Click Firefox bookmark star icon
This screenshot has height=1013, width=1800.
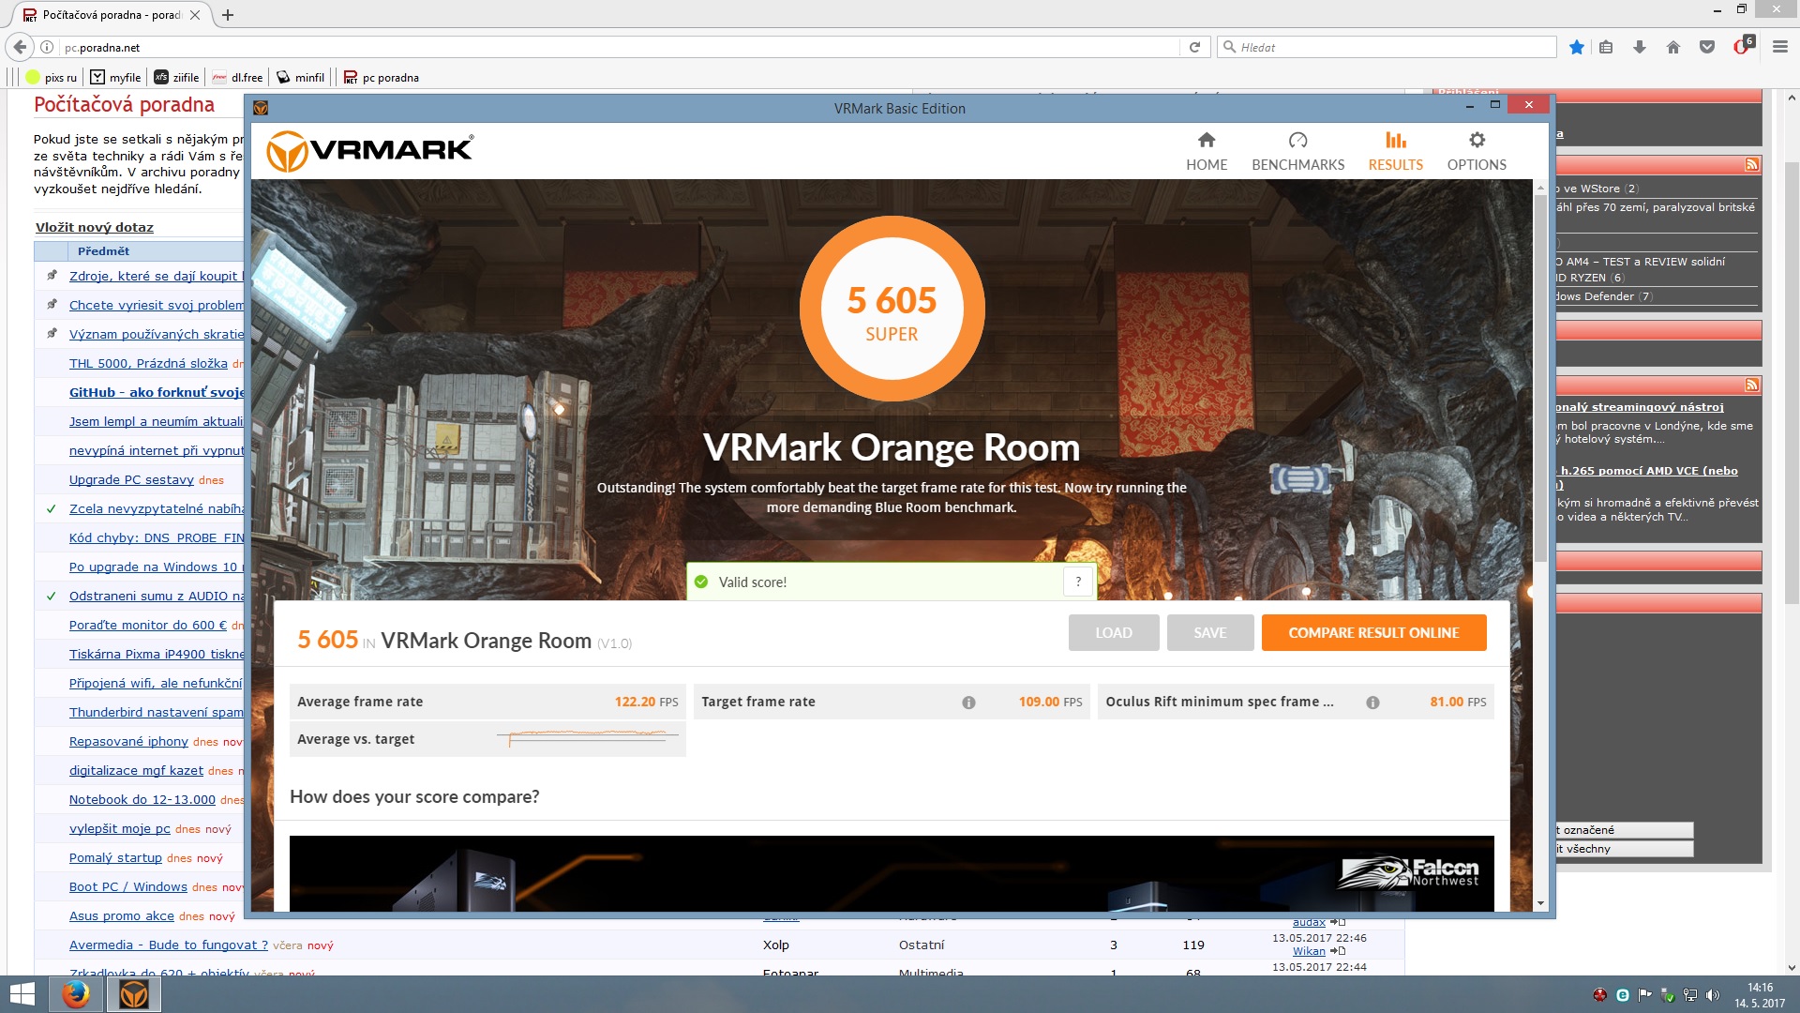click(1577, 47)
